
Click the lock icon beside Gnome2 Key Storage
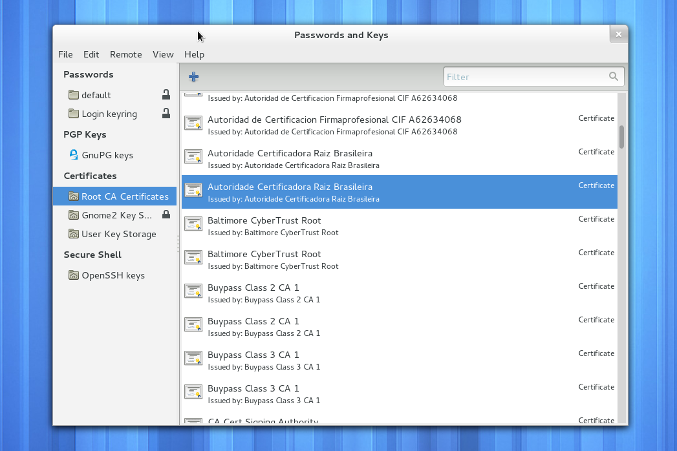(166, 215)
